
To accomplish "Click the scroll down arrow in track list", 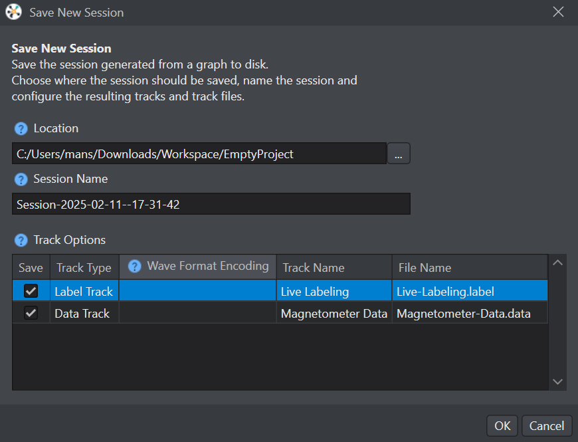I will click(x=557, y=382).
